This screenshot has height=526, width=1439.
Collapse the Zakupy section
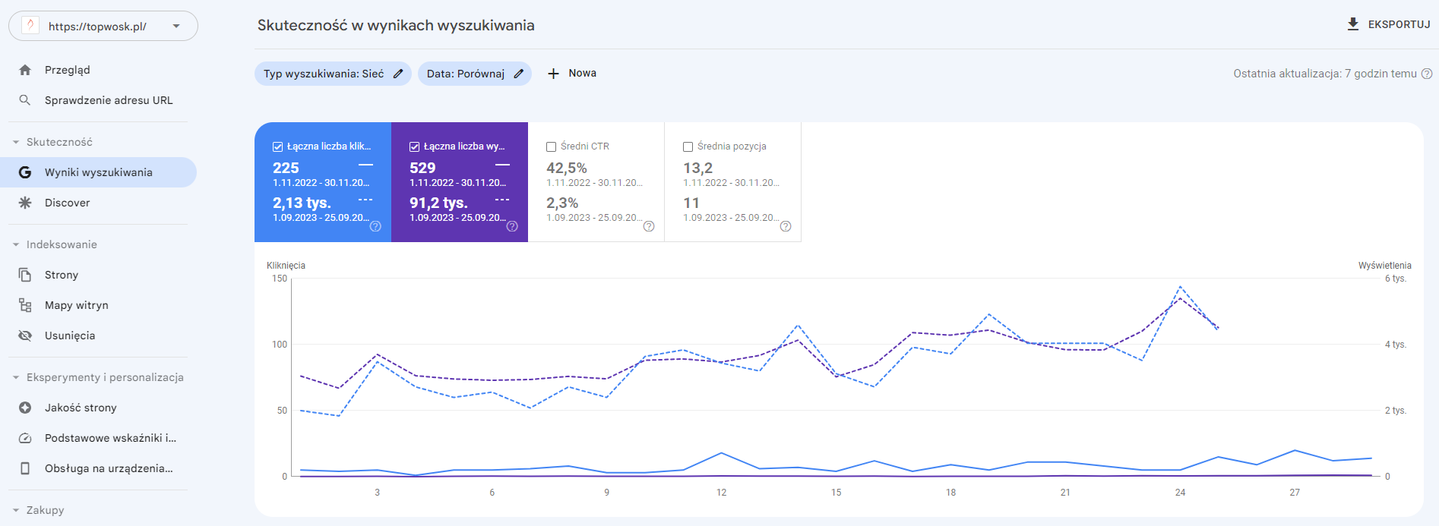[x=16, y=510]
